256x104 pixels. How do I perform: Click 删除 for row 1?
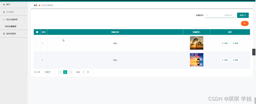(x=236, y=43)
